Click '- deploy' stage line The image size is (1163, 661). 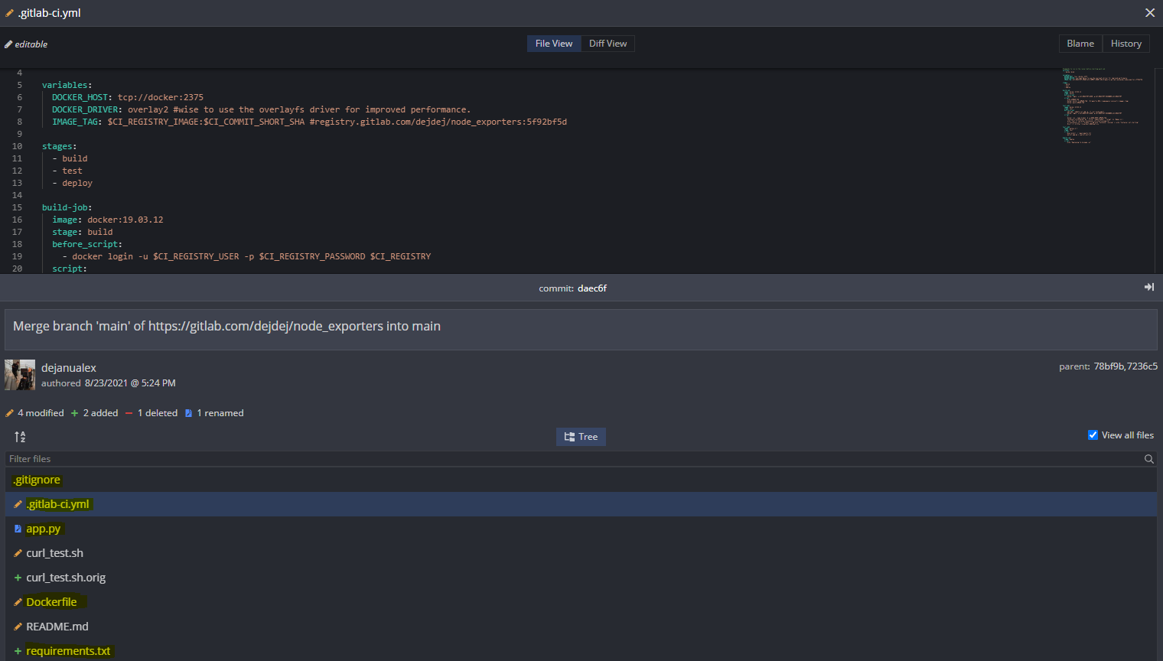click(x=73, y=183)
